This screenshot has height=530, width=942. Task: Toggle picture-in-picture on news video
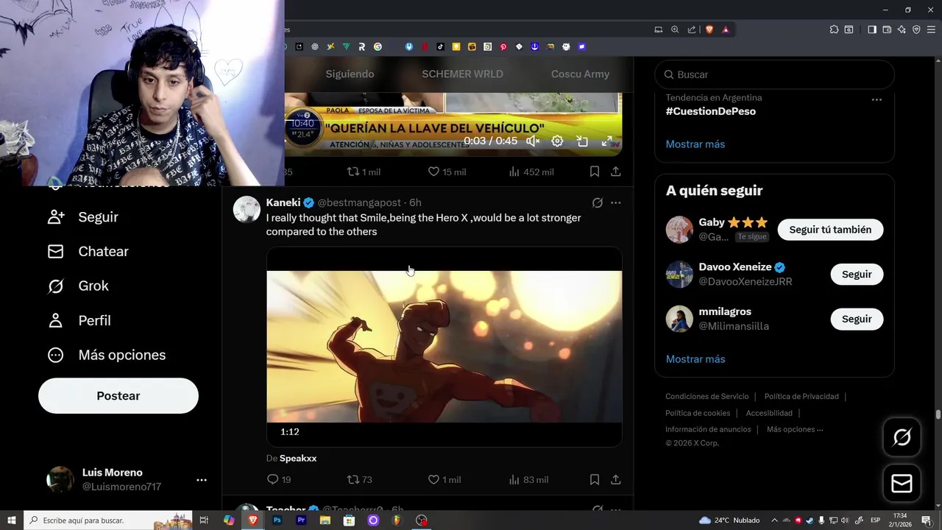pos(582,141)
